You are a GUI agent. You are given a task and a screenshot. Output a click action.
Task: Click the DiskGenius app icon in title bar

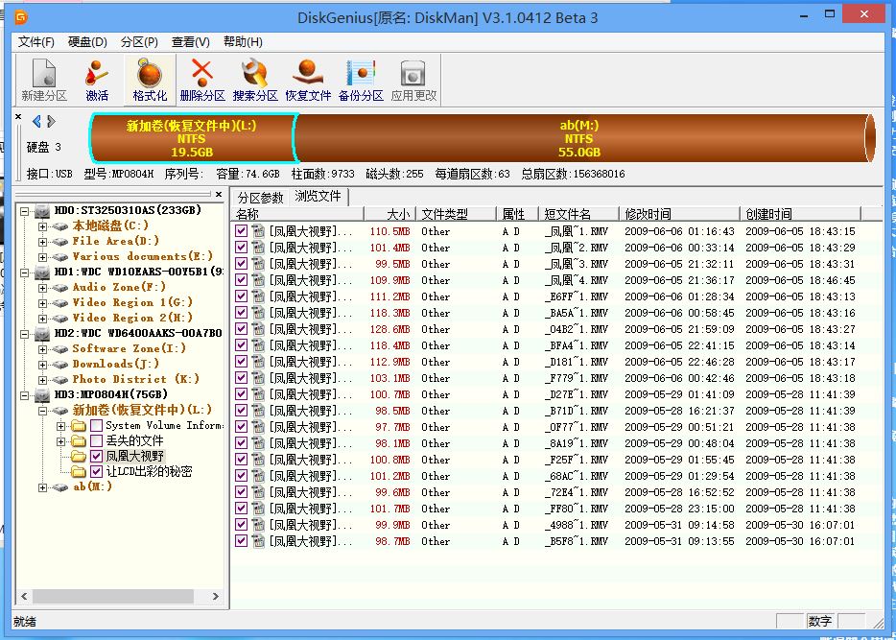tap(20, 17)
